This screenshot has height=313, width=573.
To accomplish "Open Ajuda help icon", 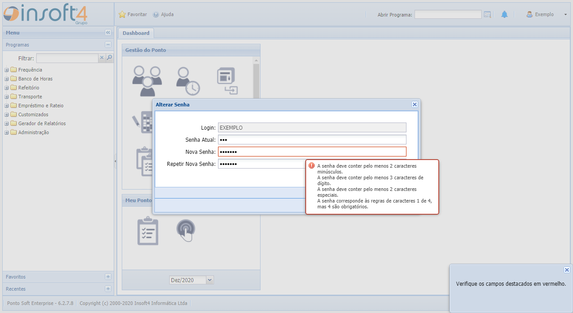I will point(156,14).
